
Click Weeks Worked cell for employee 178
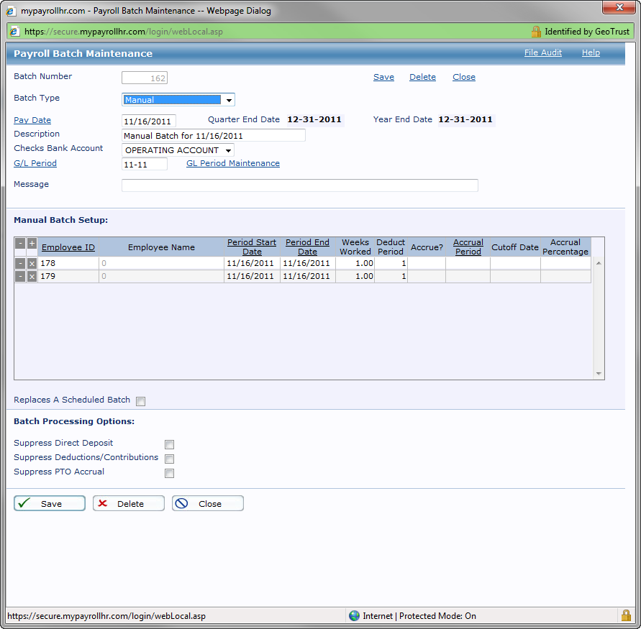[x=355, y=263]
